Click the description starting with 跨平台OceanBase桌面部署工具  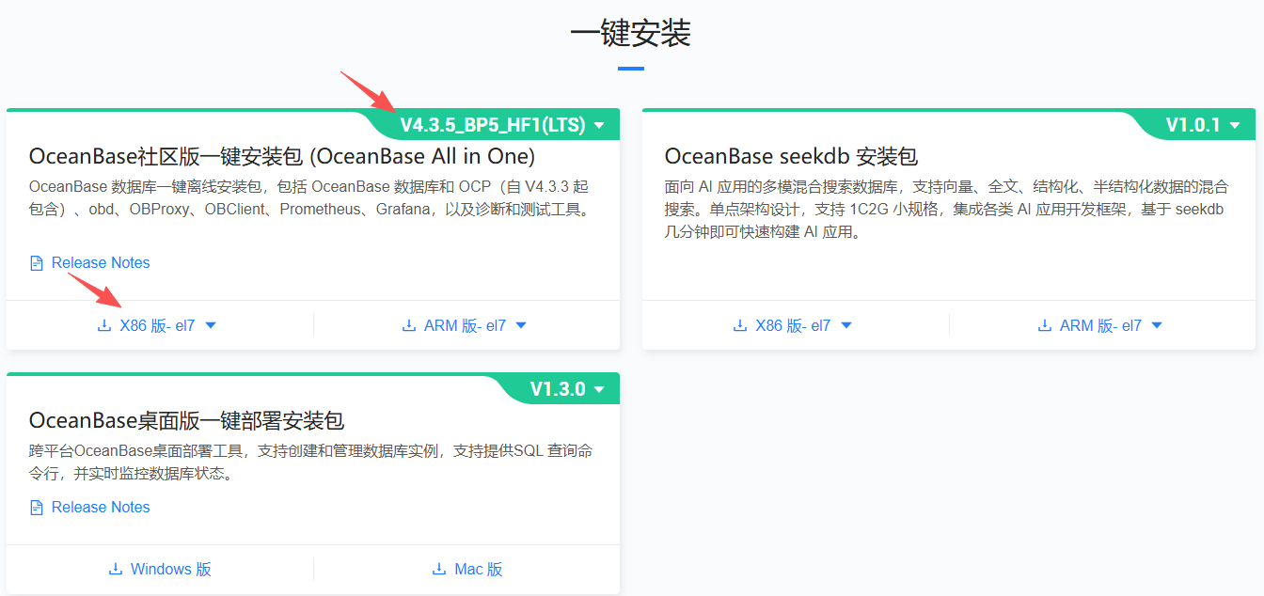click(311, 462)
